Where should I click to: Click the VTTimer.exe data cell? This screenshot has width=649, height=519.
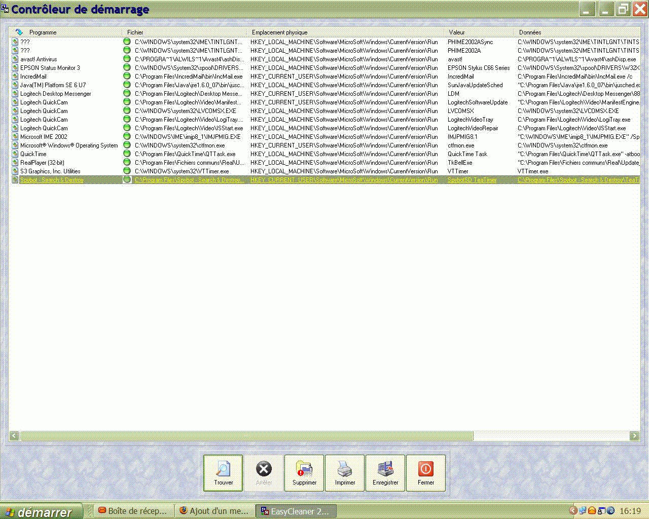tap(533, 171)
